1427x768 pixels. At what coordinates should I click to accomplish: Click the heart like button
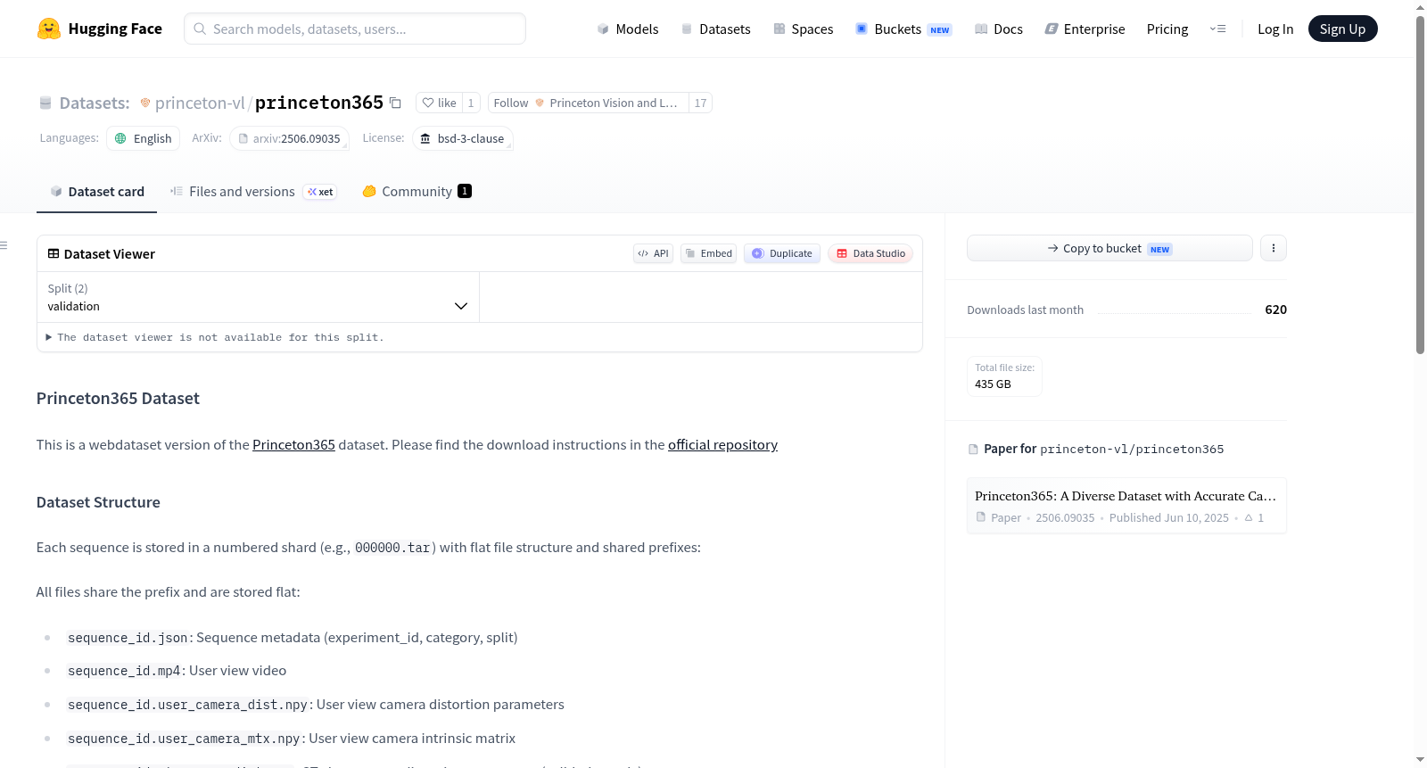pyautogui.click(x=439, y=103)
